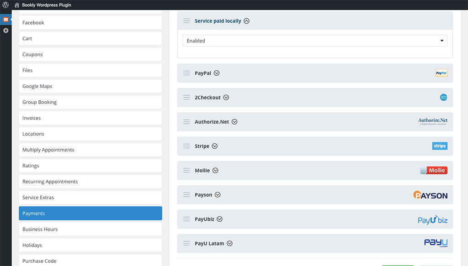Open the Coupons settings tab
Viewport: 468px width, 266px height.
pos(90,54)
